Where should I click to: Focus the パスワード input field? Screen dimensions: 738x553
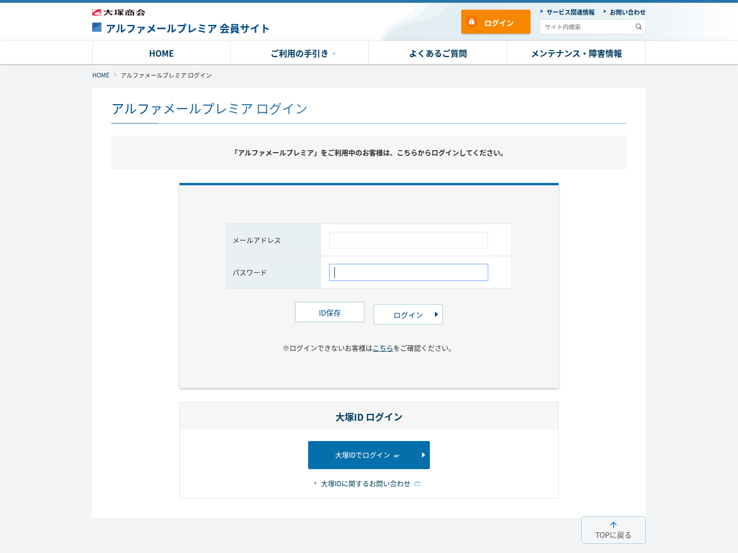(409, 272)
